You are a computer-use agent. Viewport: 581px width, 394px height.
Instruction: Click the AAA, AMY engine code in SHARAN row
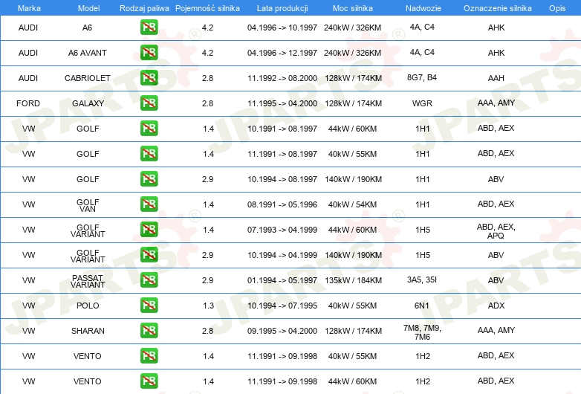click(496, 330)
